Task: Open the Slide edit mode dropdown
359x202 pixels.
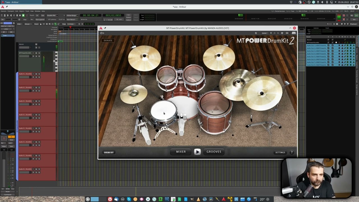Action: click(20, 24)
